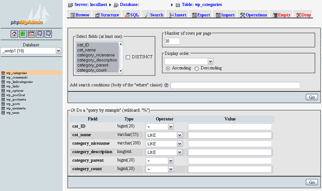Open the Export tab

click(x=201, y=15)
